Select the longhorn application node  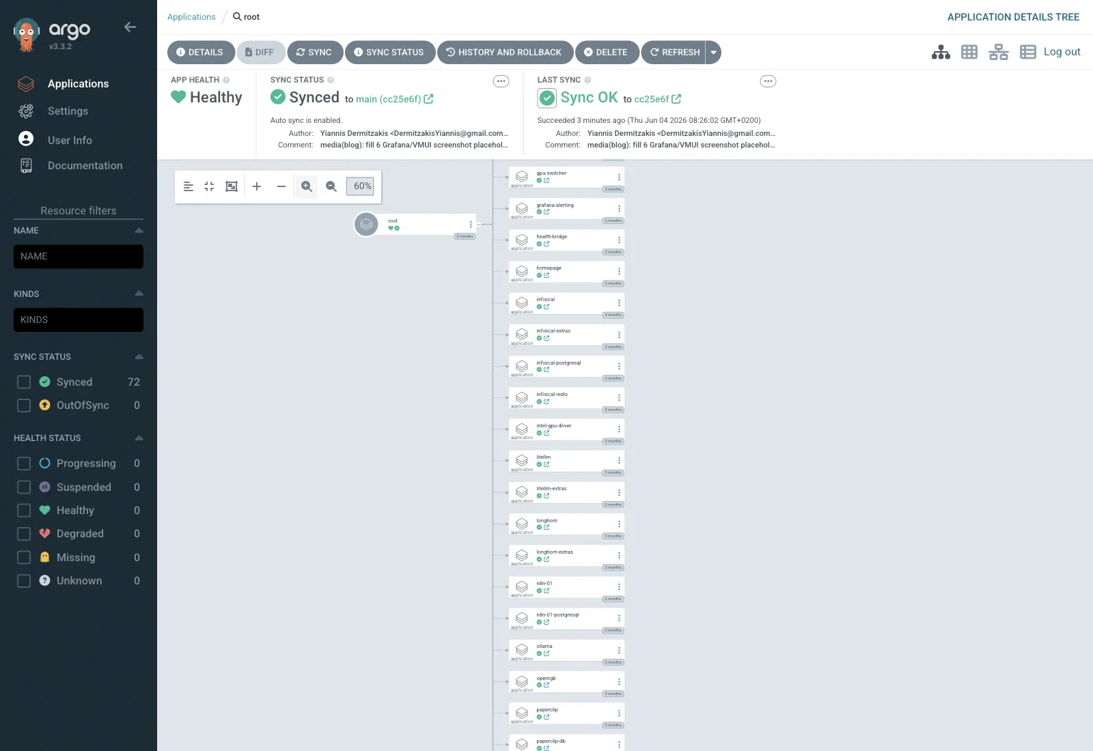point(566,524)
